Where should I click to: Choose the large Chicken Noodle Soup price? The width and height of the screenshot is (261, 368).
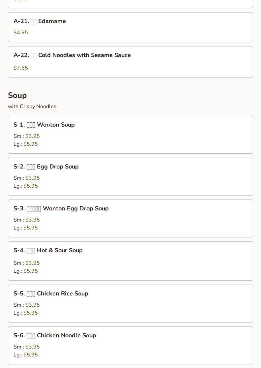(x=31, y=355)
